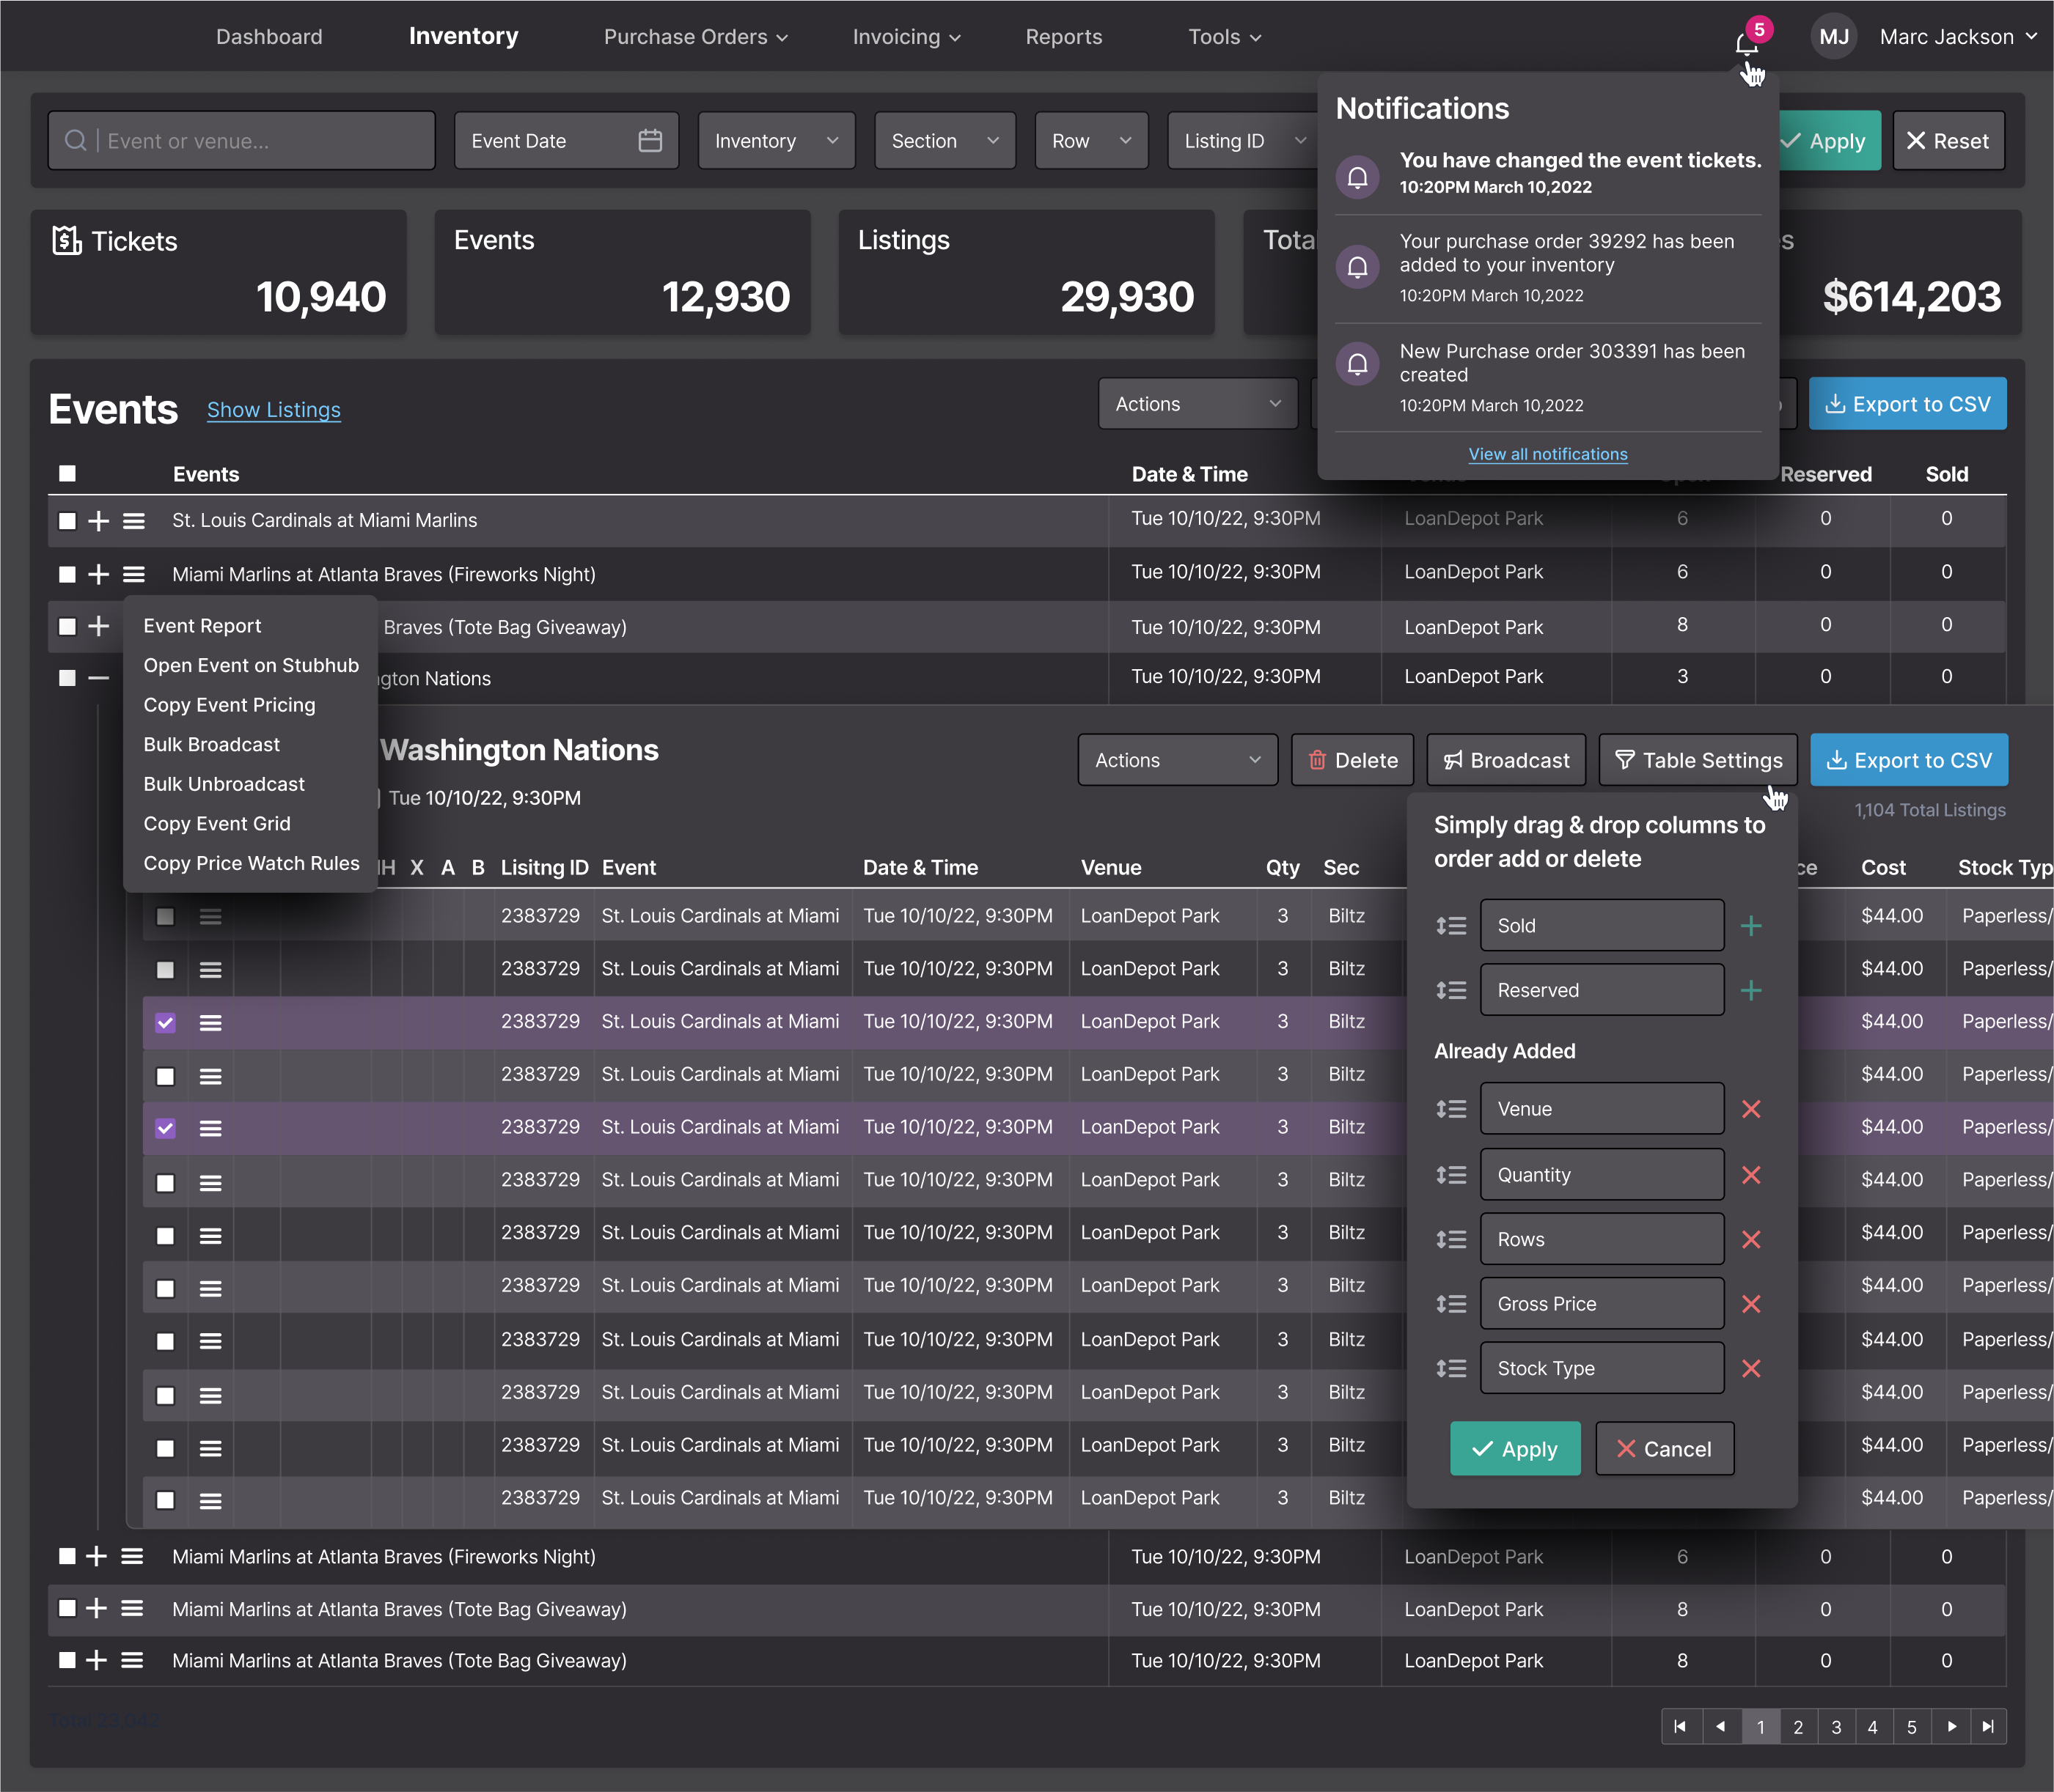Screen dimensions: 2054x1792
Task: Expand St. Louis Cardinals event with plus
Action: pyautogui.click(x=98, y=521)
